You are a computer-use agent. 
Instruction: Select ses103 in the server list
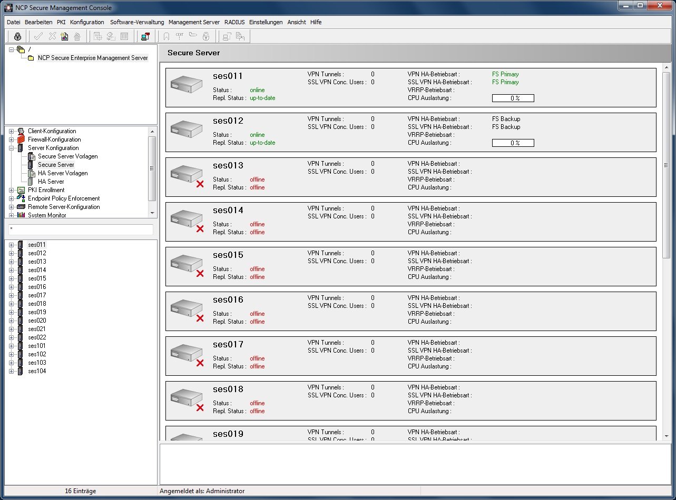(37, 363)
